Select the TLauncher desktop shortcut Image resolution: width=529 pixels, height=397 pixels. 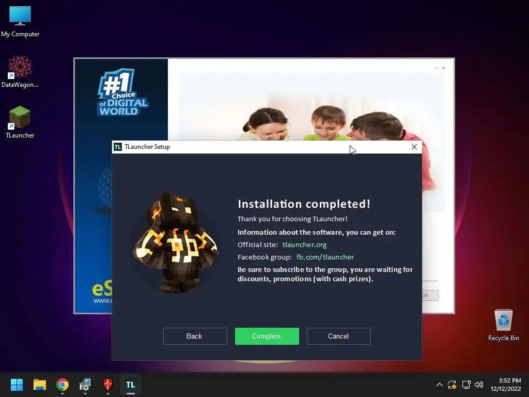point(20,122)
